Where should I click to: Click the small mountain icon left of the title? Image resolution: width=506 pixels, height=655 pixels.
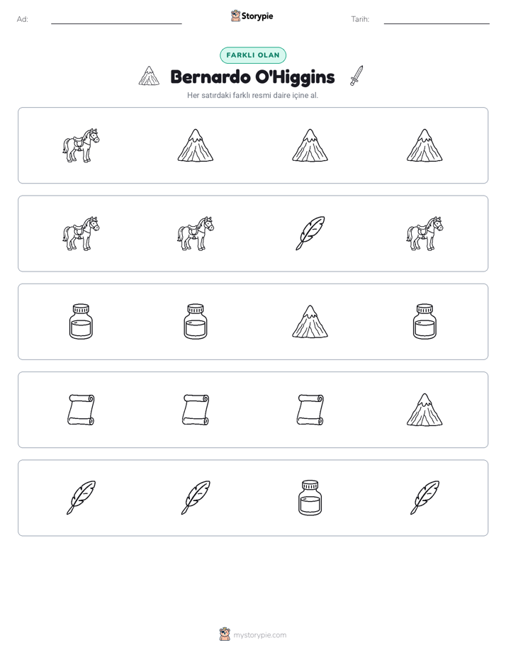(149, 76)
